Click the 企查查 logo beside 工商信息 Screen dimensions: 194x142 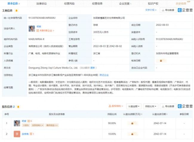[x=185, y=10]
